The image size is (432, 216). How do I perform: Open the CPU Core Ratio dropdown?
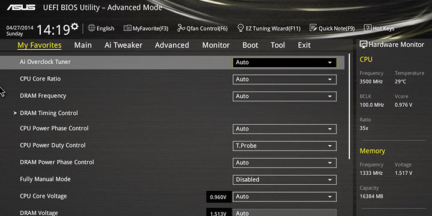(284, 79)
